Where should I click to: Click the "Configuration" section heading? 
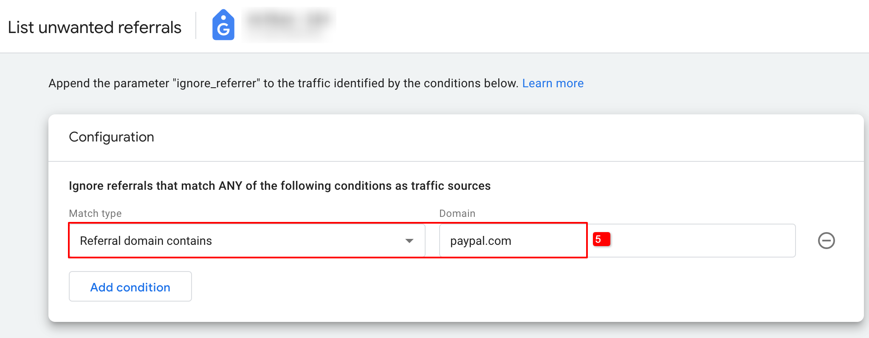click(111, 137)
